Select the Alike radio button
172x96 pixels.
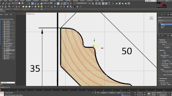coord(163,62)
